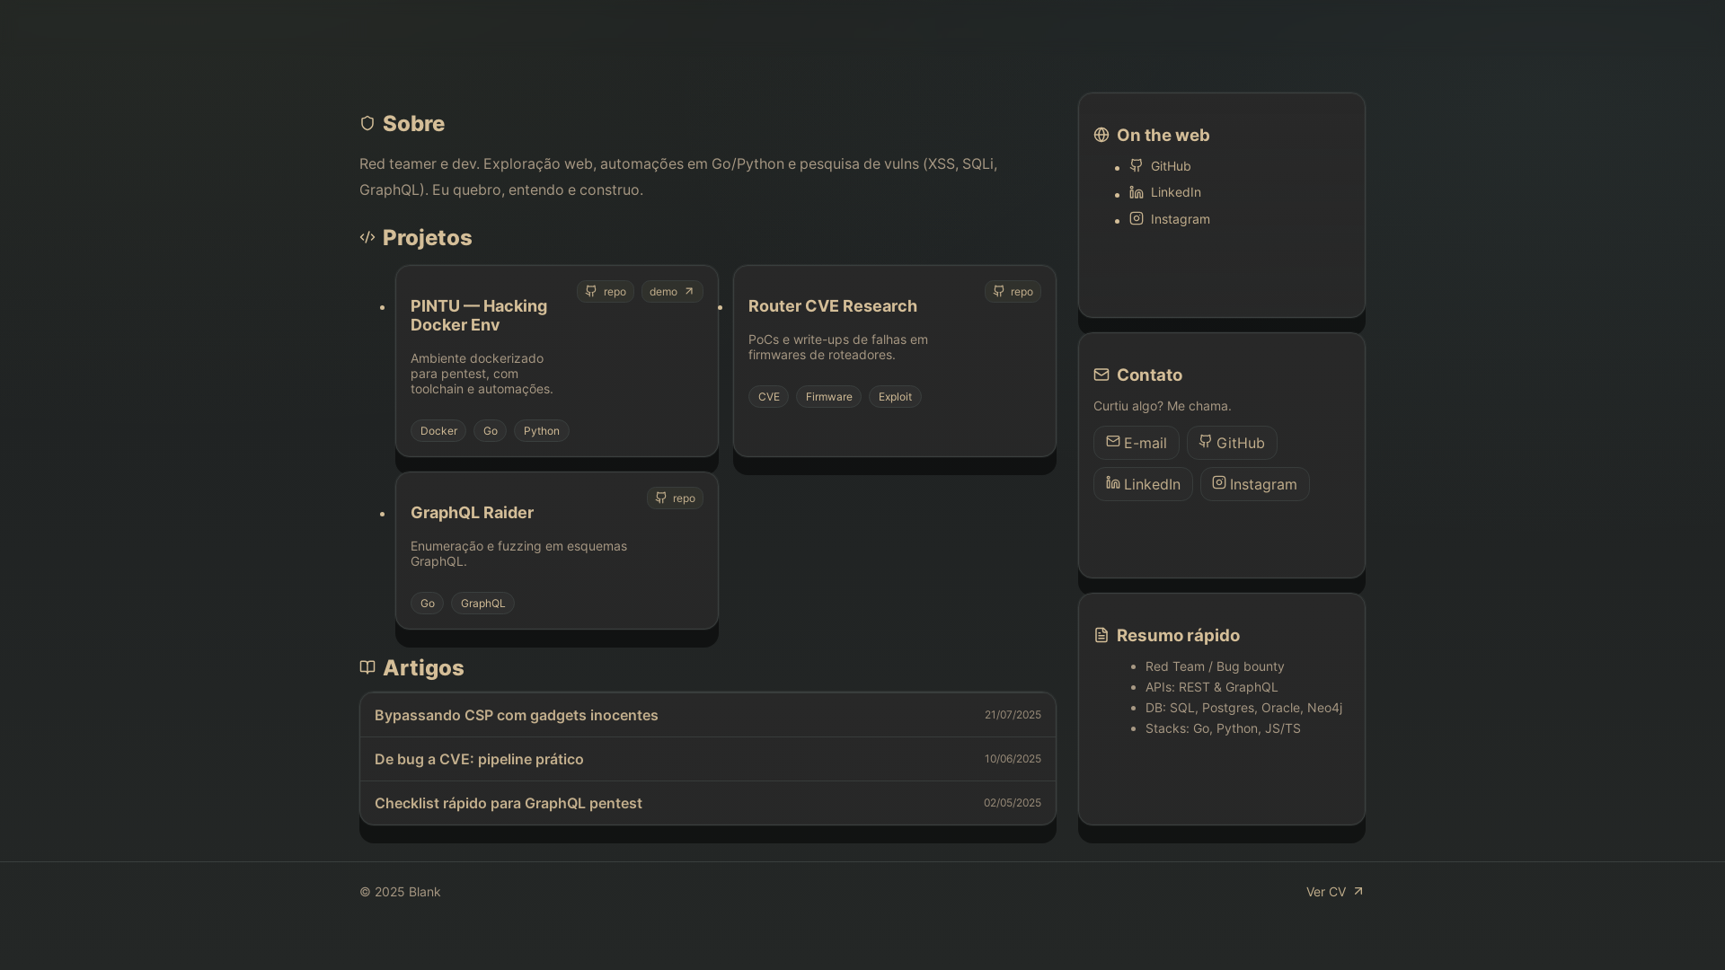Open the GraphQL Raider repo
The image size is (1725, 970).
pos(675,498)
